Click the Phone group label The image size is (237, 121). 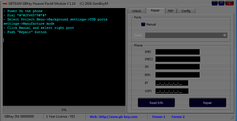tap(138, 45)
